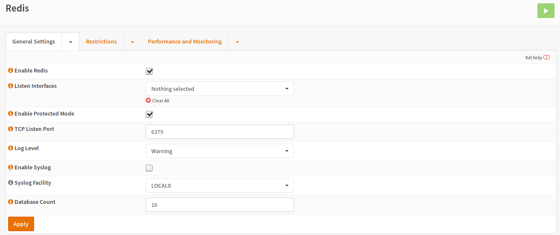Check the Enable Syslog checkbox
This screenshot has height=235, width=560.
click(x=149, y=168)
